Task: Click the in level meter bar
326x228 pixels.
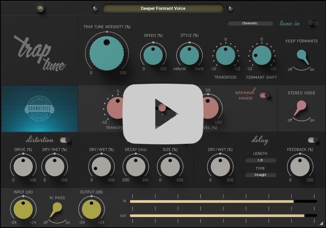Action: tap(223, 201)
